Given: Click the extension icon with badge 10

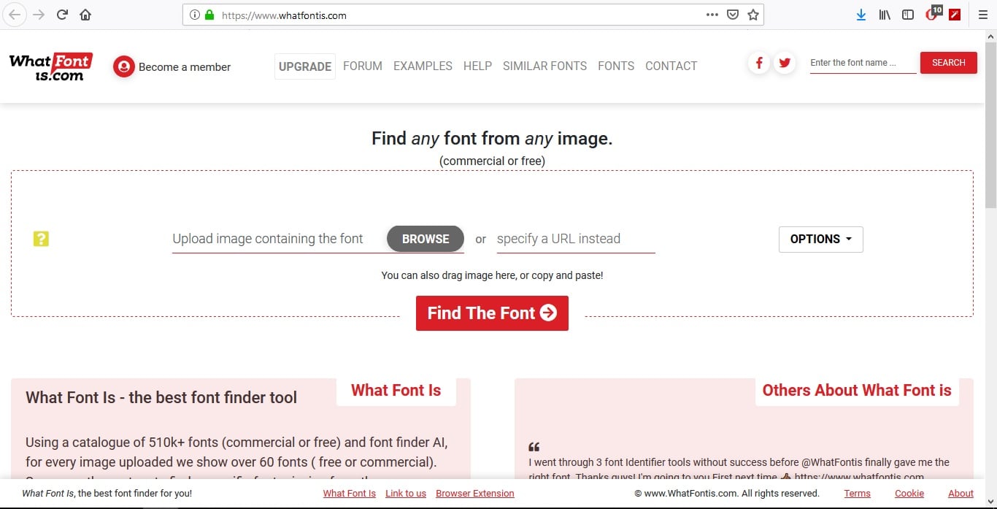Looking at the screenshot, I should pos(933,13).
